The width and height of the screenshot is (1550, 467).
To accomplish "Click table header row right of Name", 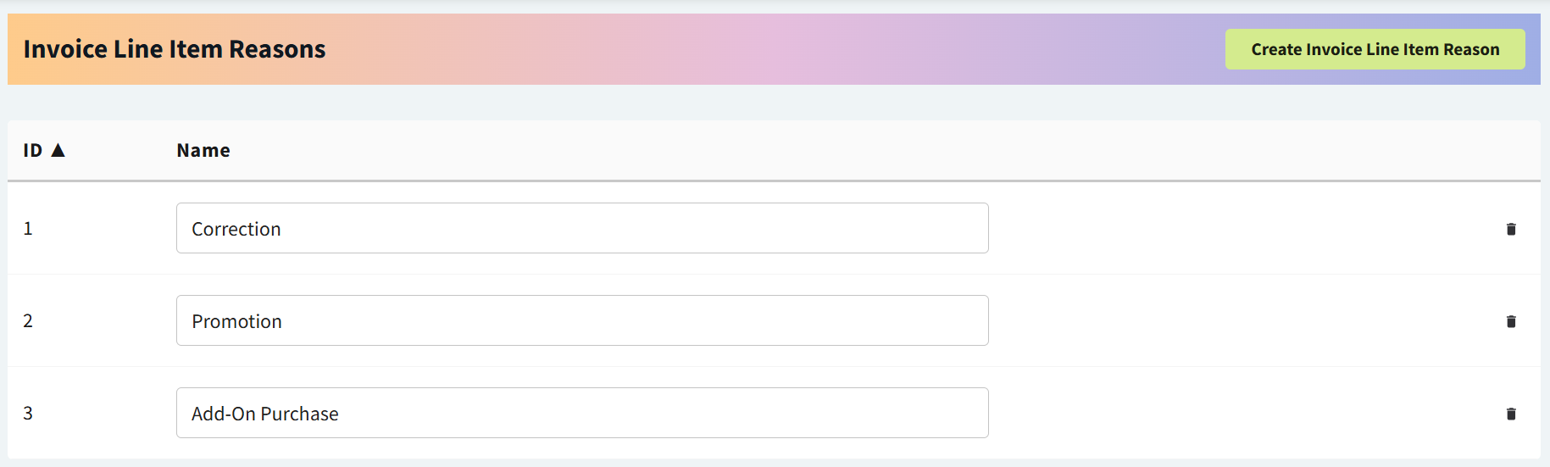I will click(847, 150).
